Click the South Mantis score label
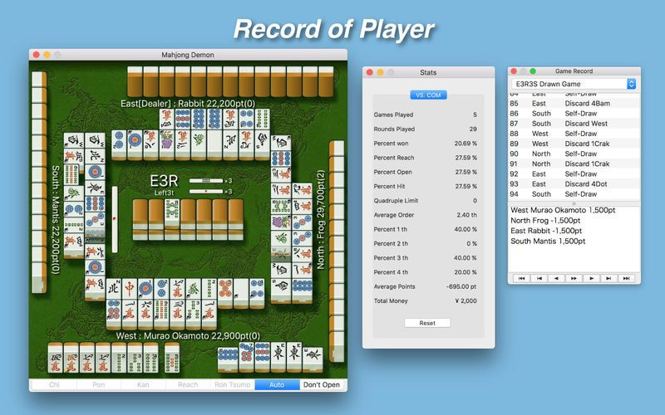The width and height of the screenshot is (665, 415). (55, 220)
